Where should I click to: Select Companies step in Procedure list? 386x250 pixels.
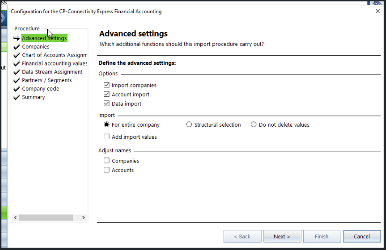(x=36, y=47)
